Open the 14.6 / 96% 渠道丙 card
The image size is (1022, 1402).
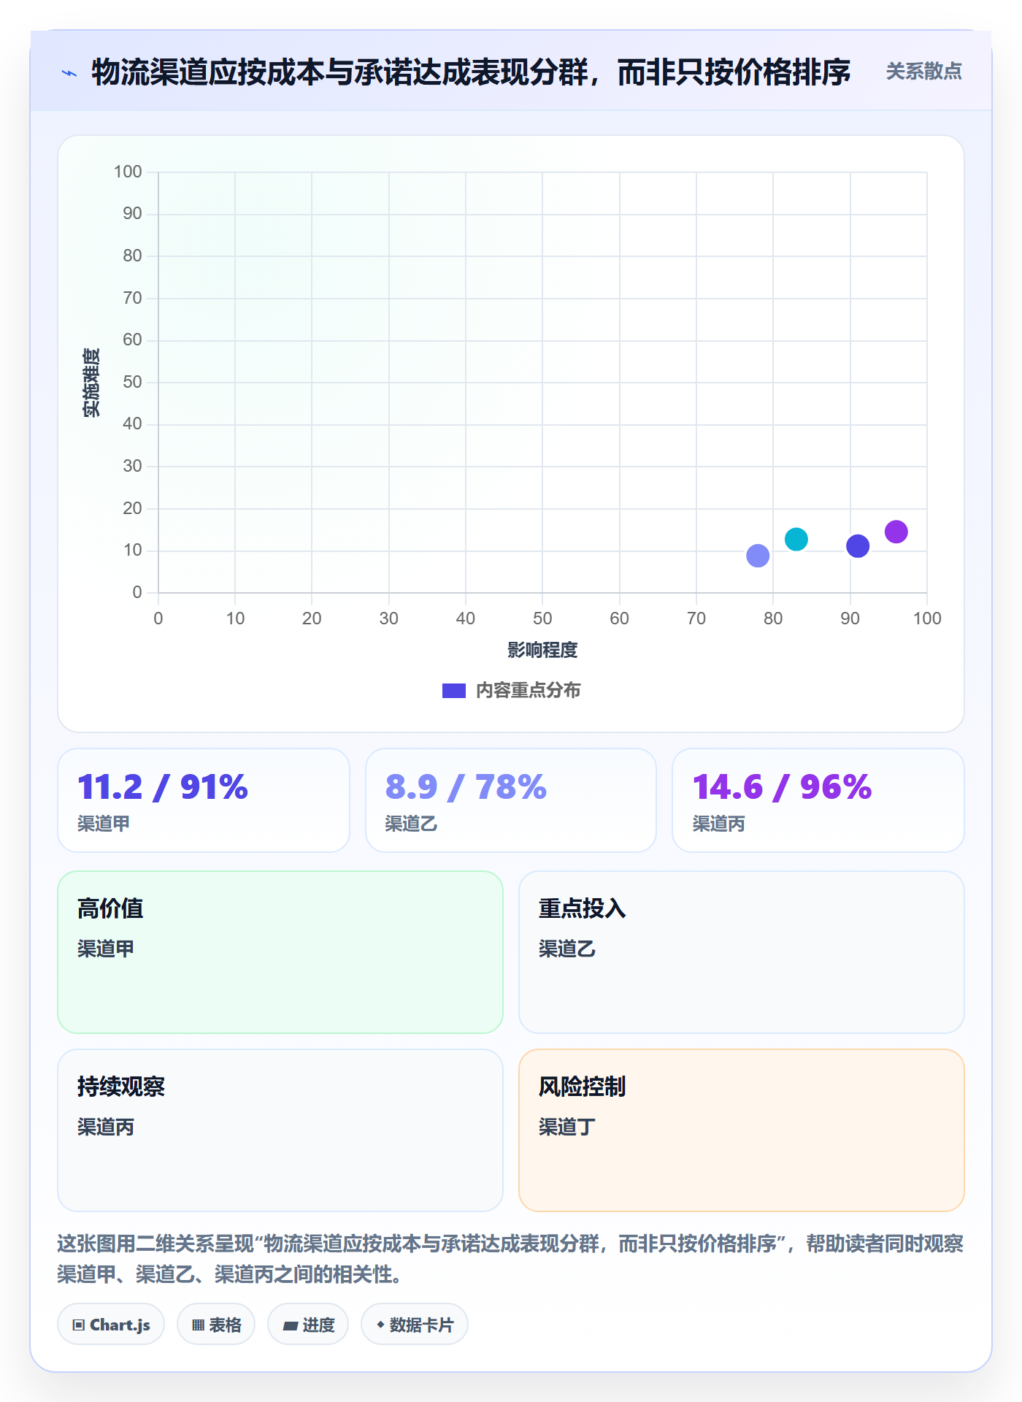tap(818, 800)
